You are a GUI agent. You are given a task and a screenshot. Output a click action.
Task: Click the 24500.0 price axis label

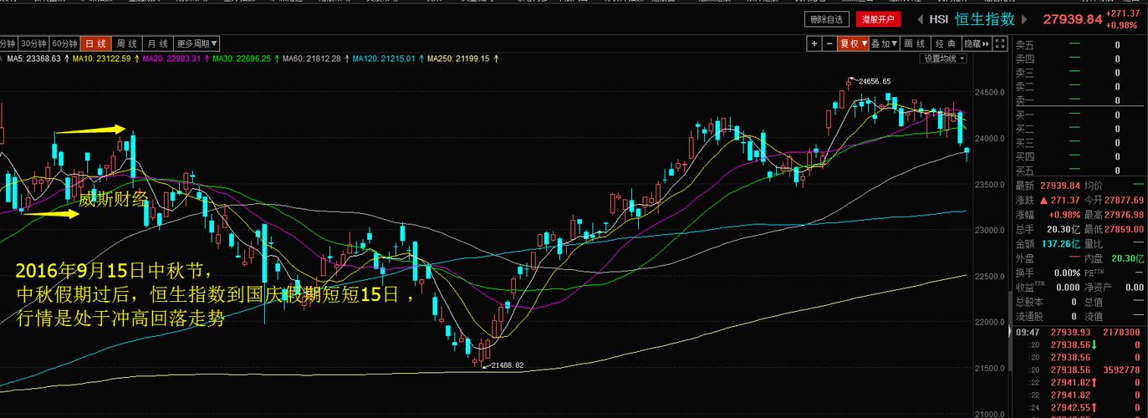[991, 92]
